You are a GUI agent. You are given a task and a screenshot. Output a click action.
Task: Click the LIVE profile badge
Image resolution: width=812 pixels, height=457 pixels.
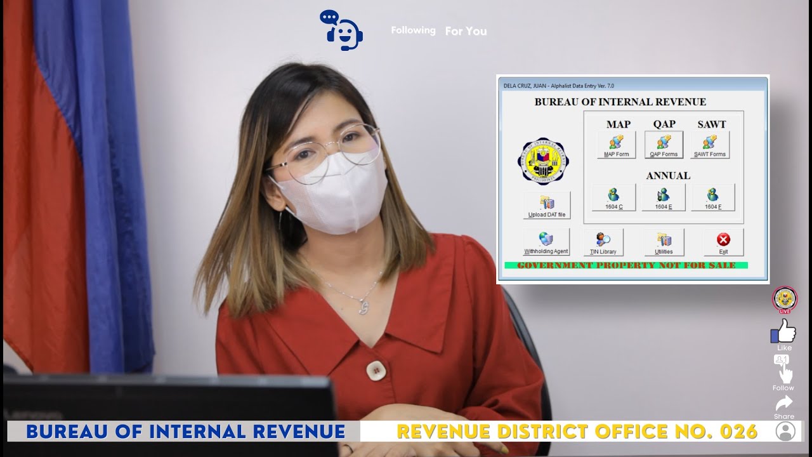pos(785,300)
